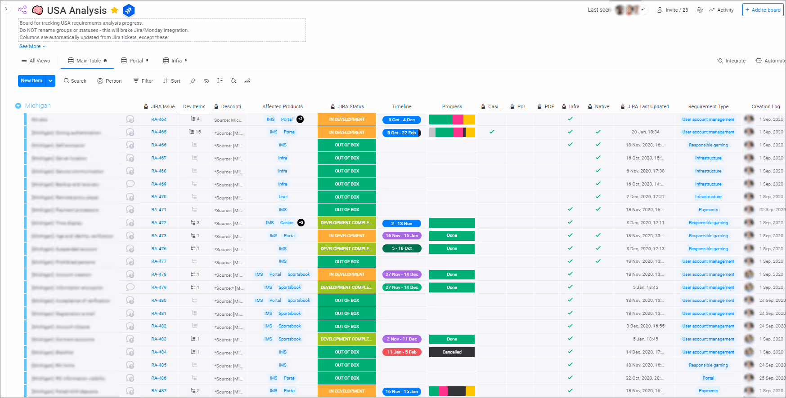Switch to the Main Table view
786x398 pixels.
(88, 61)
